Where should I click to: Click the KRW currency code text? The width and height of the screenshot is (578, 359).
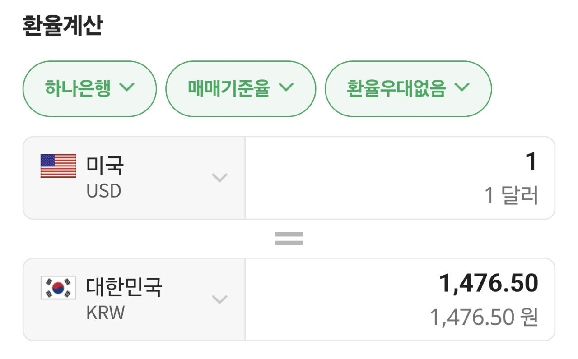pos(105,313)
